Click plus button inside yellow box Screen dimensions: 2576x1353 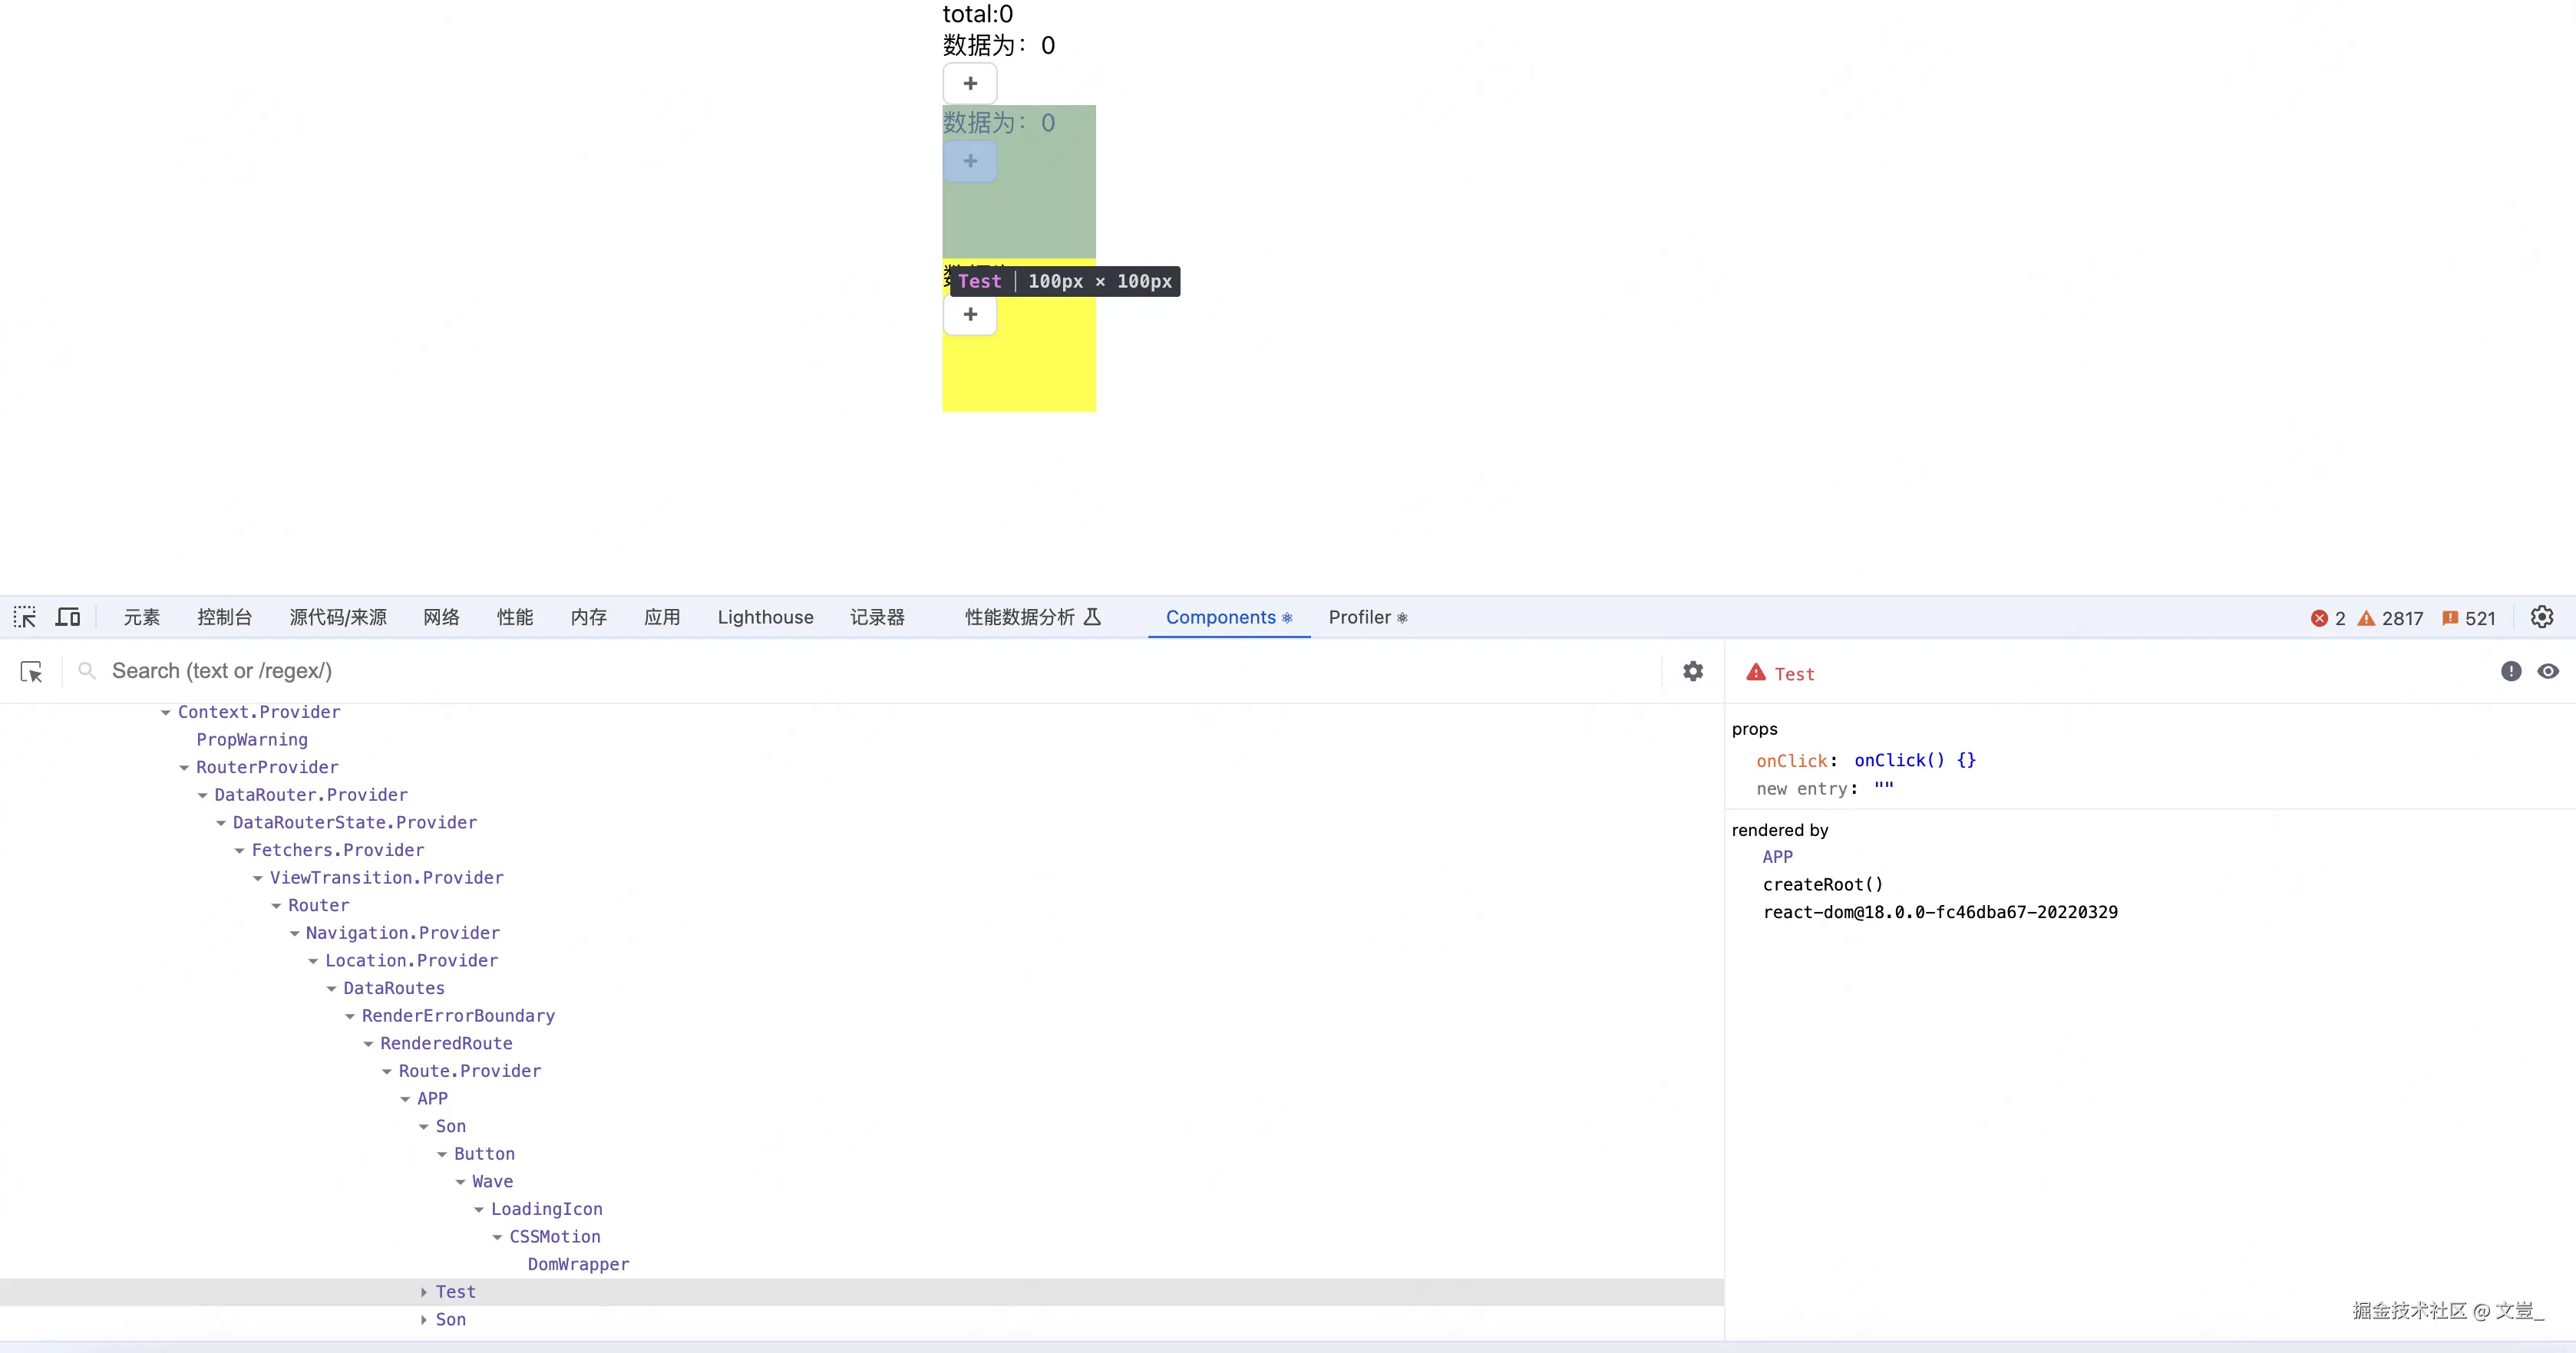click(969, 314)
